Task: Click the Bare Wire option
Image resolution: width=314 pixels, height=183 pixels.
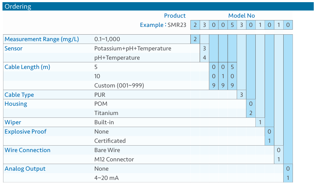Action: point(107,150)
